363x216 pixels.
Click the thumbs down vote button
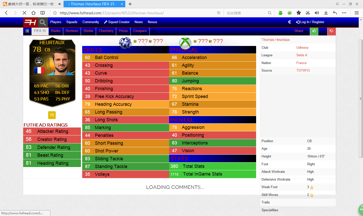(331, 31)
